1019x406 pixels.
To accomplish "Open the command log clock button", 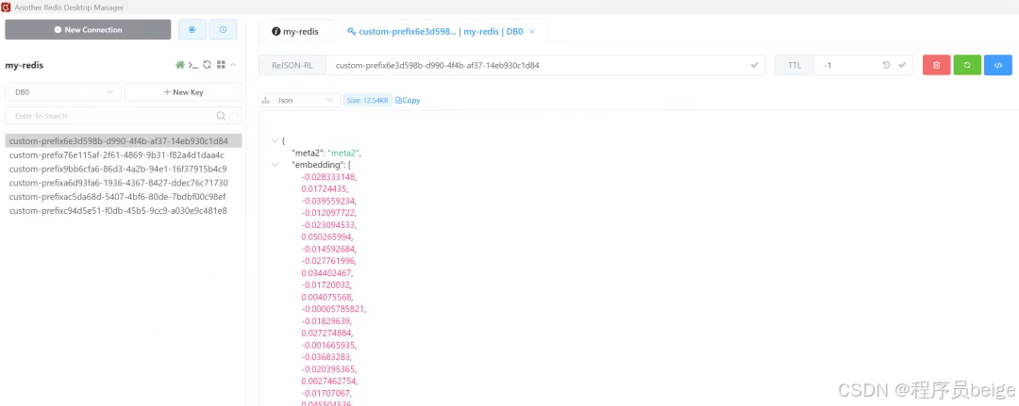I will click(x=223, y=30).
